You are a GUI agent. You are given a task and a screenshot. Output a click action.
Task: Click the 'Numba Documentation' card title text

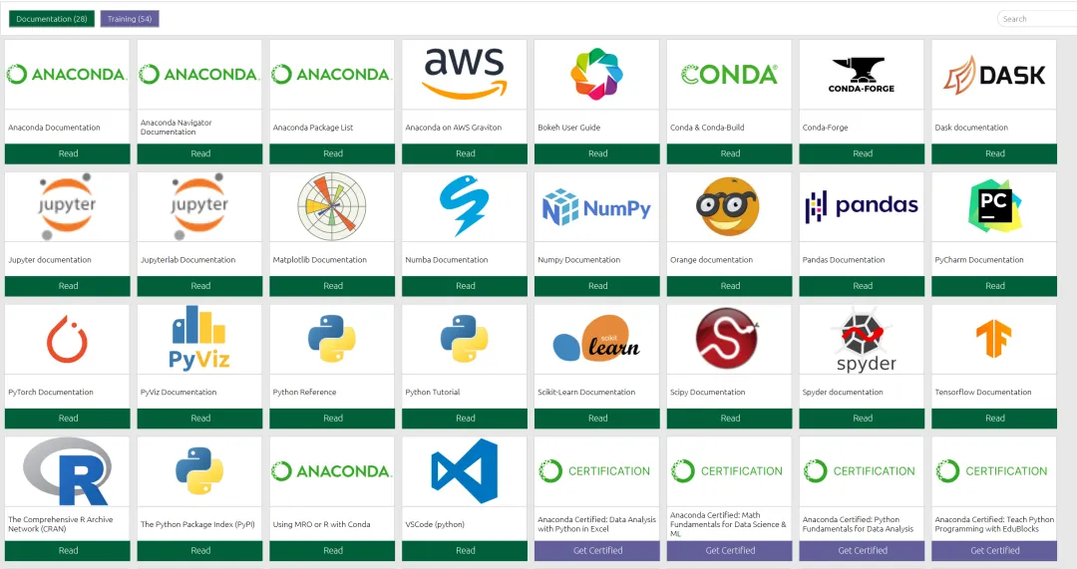click(447, 260)
